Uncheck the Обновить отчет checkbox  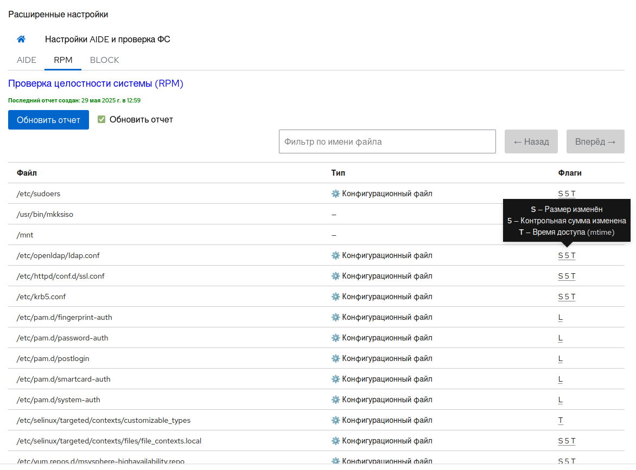pyautogui.click(x=101, y=119)
